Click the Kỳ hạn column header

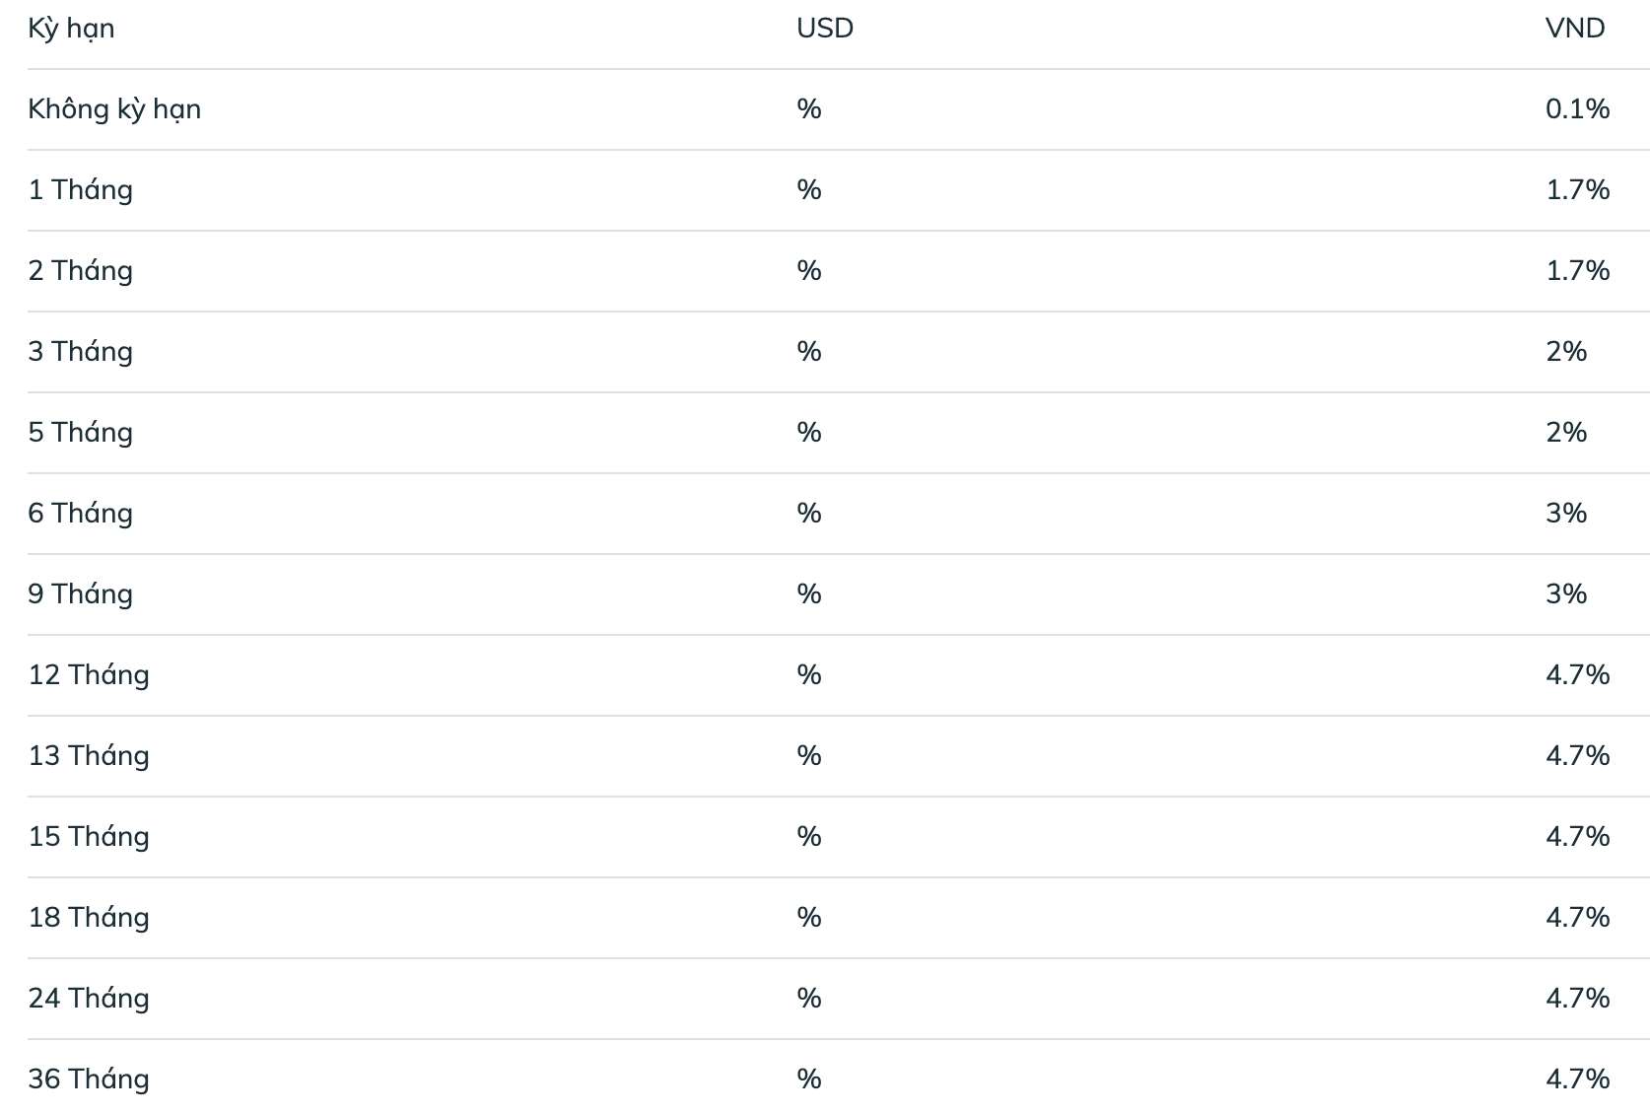(x=71, y=29)
